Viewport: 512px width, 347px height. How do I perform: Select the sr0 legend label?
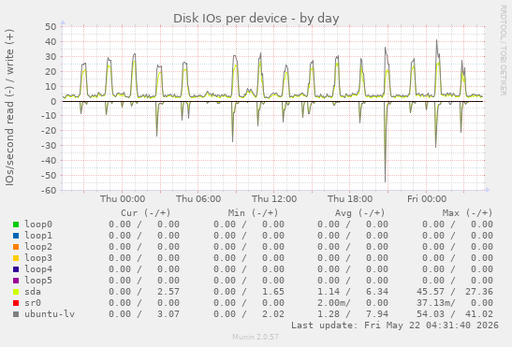33,303
